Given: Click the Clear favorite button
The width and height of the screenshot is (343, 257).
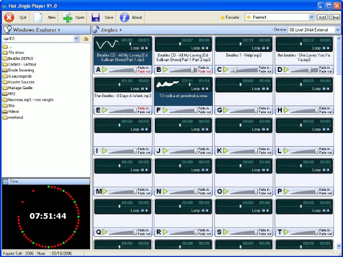Looking at the screenshot, I should tap(335, 17).
